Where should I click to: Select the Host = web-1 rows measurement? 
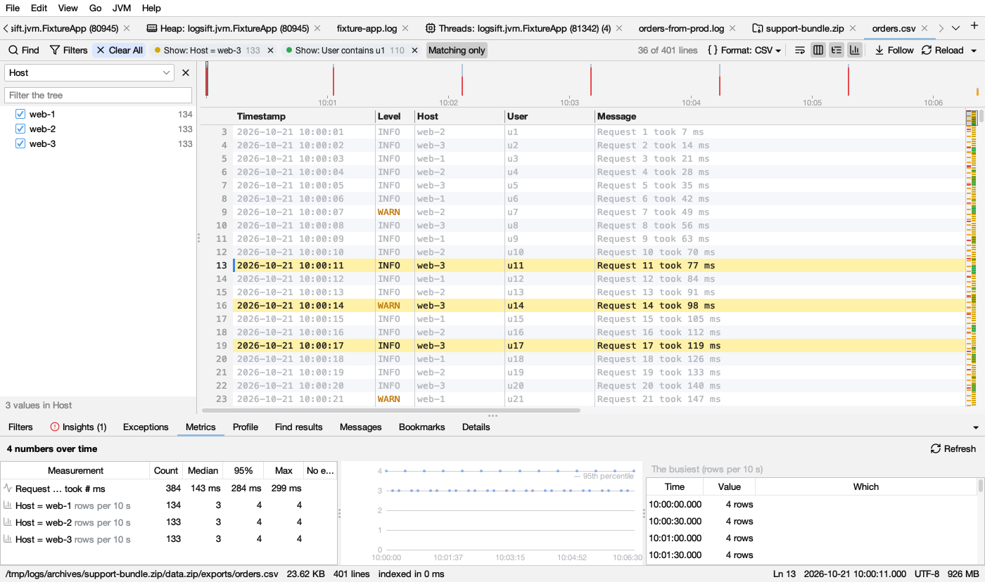pyautogui.click(x=169, y=505)
